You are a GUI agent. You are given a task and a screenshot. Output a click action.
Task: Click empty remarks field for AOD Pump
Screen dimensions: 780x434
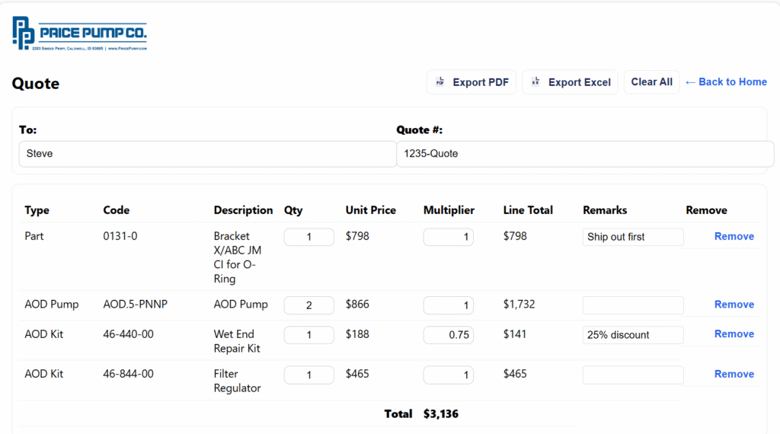click(x=632, y=305)
